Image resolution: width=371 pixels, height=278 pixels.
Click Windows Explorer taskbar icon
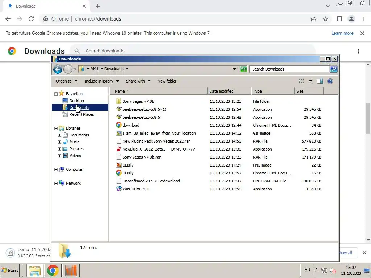pyautogui.click(x=35, y=270)
